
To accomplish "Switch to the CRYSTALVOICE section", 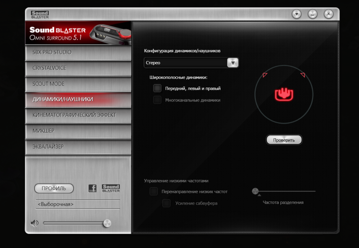I will point(78,68).
